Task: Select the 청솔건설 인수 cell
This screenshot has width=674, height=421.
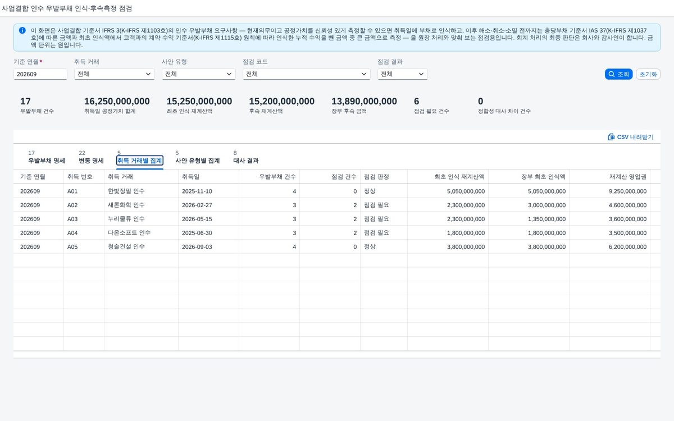Action: pos(142,246)
